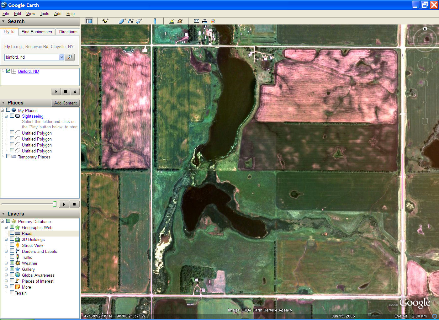Switch to Sky view with planet icon
The image size is (439, 320).
coord(180,21)
